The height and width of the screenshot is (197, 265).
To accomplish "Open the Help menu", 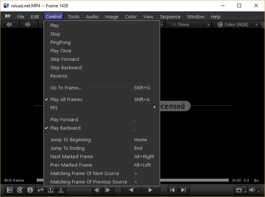I will click(216, 16).
